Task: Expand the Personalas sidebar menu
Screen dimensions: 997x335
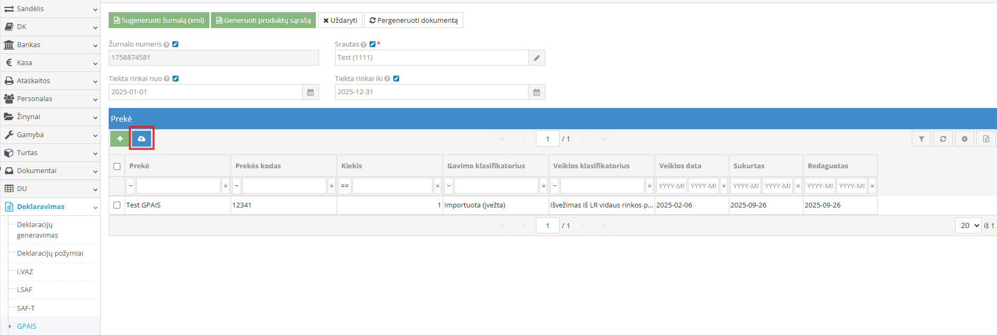Action: [50, 99]
